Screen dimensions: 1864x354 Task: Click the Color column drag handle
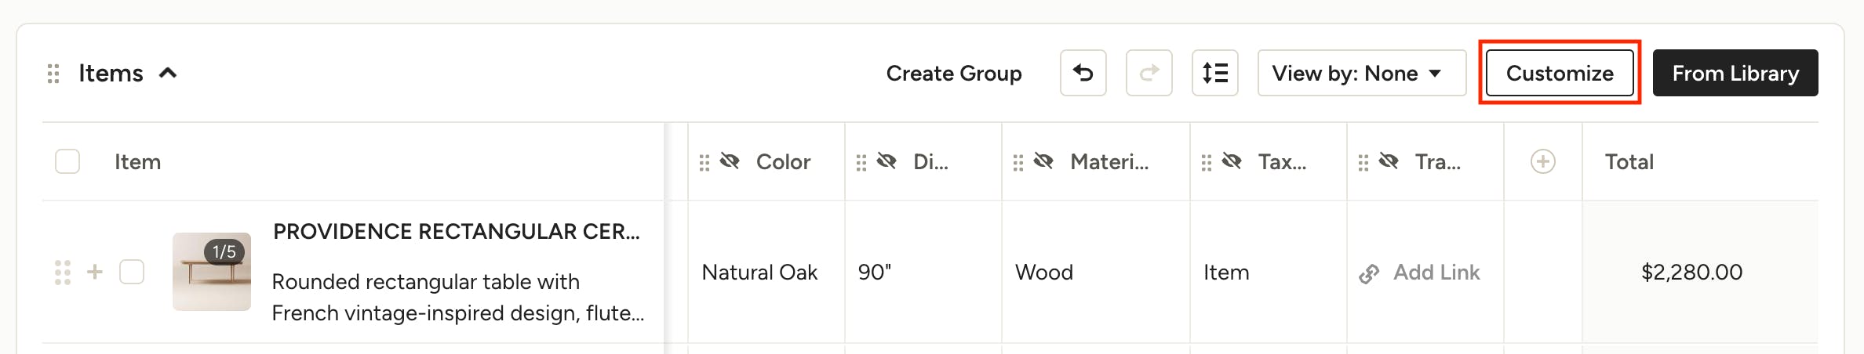pos(704,162)
